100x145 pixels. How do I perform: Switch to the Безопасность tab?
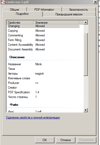[78, 9]
